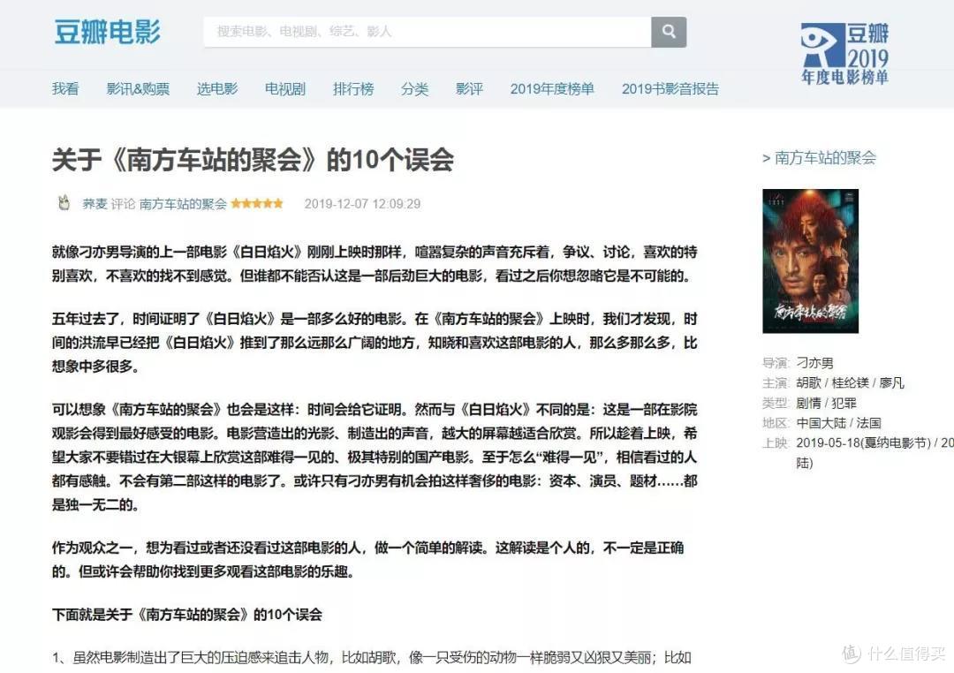Open 2019书影音报告 in navigation
Screen dimensions: 954x673
(x=670, y=89)
